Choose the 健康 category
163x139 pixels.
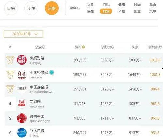point(122,5)
